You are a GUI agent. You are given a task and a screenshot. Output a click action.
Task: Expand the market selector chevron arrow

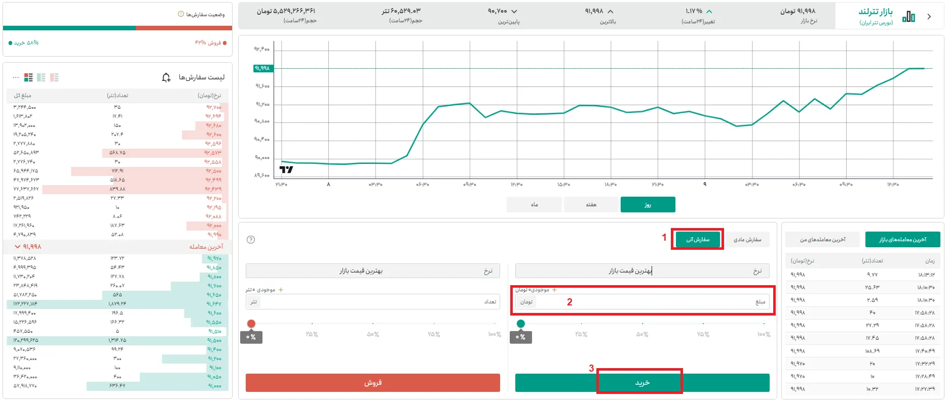(929, 17)
